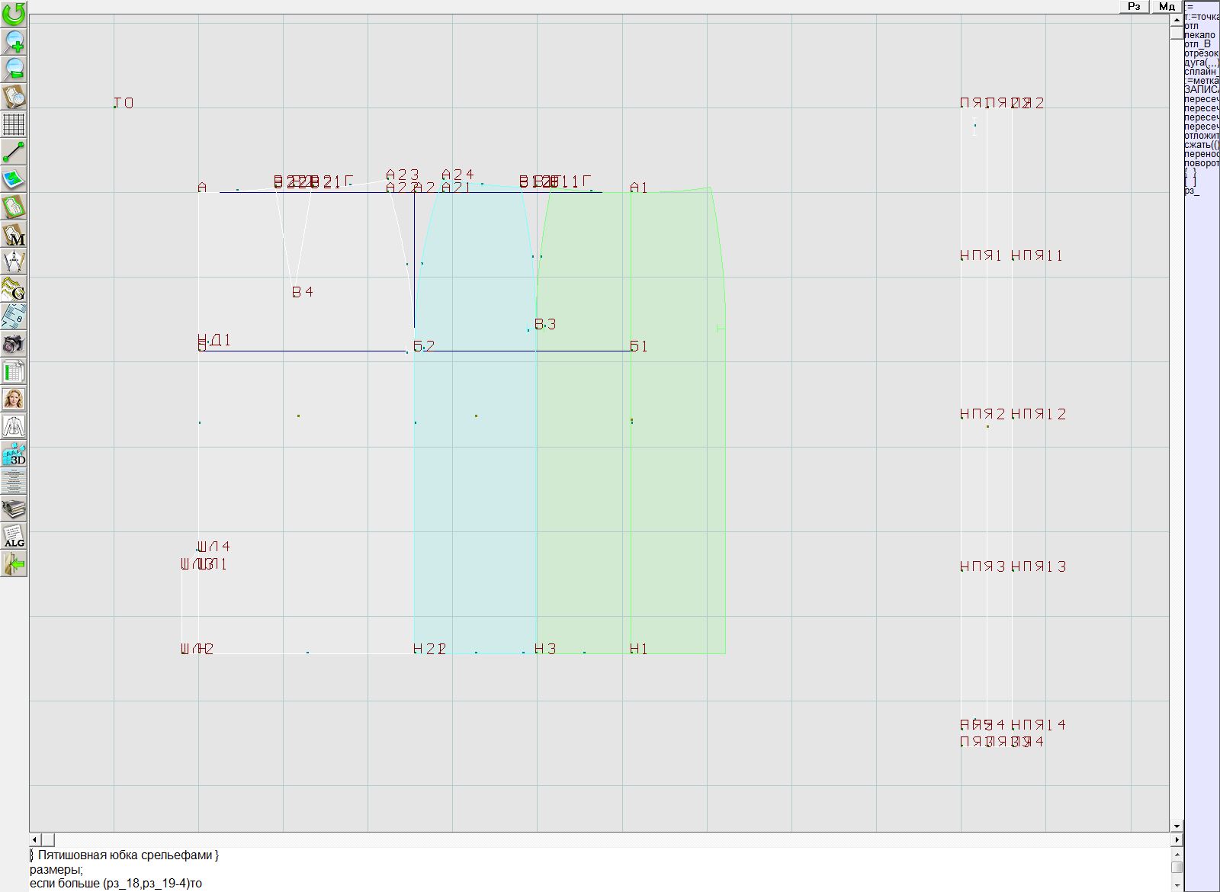Image resolution: width=1220 pixels, height=892 pixels.
Task: Open the jacket garment sketch icon
Action: point(14,426)
